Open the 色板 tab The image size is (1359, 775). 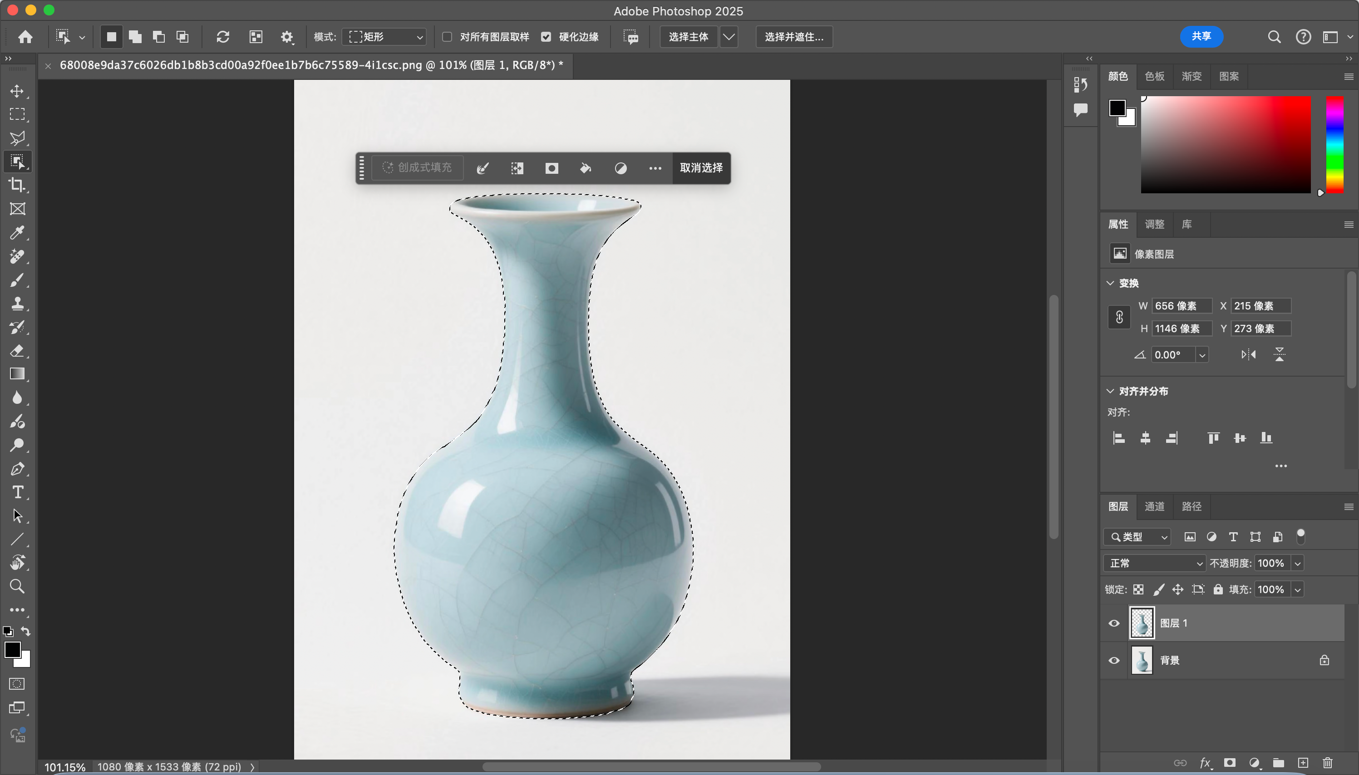pyautogui.click(x=1154, y=76)
